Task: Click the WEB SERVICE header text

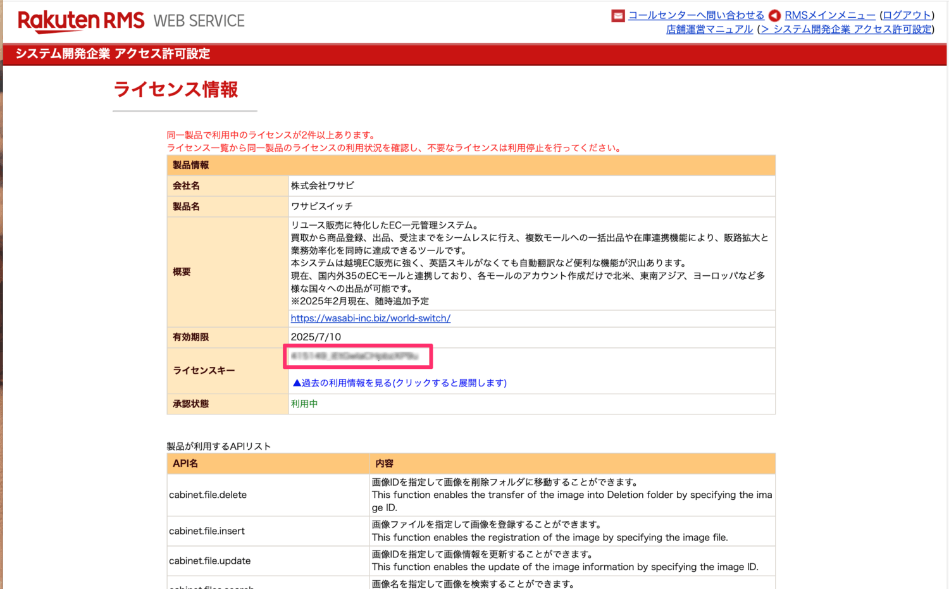Action: 199,21
